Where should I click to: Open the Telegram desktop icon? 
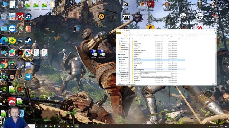[28, 77]
